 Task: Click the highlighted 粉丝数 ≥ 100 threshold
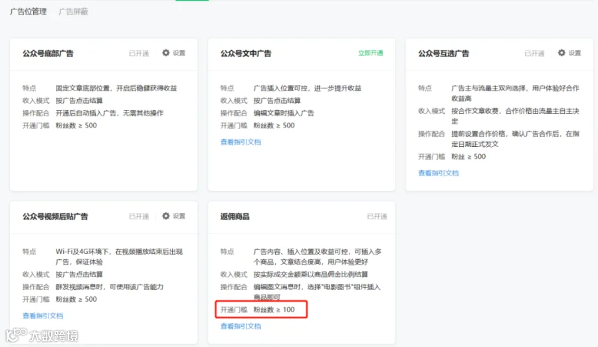274,310
